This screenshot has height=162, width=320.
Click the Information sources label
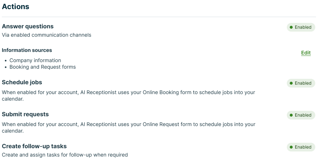pyautogui.click(x=27, y=50)
